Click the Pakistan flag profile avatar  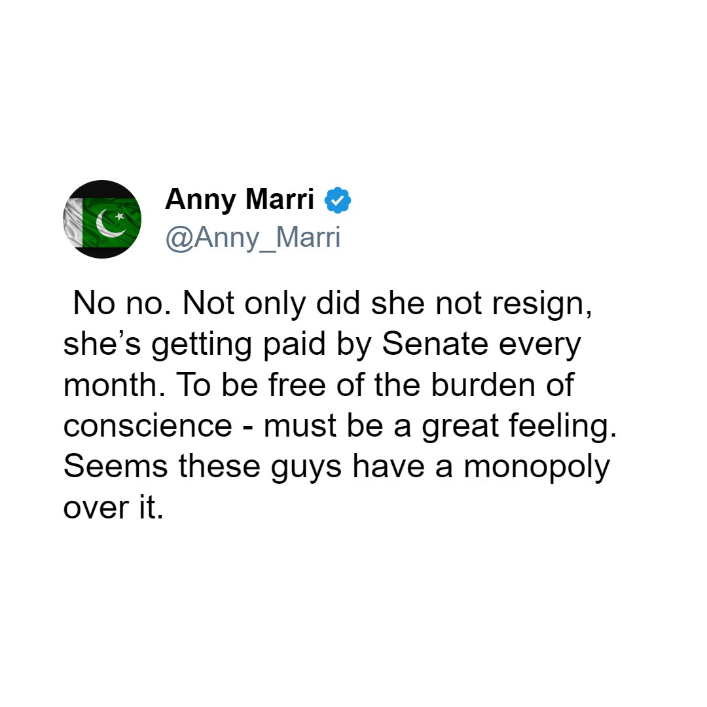101,219
